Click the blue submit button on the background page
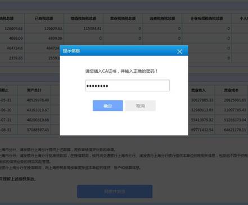The image size is (248, 205). coord(115,192)
